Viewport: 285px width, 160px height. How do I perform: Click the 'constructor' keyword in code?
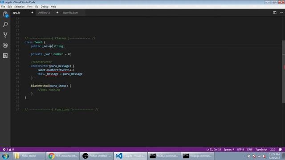pyautogui.click(x=40, y=66)
